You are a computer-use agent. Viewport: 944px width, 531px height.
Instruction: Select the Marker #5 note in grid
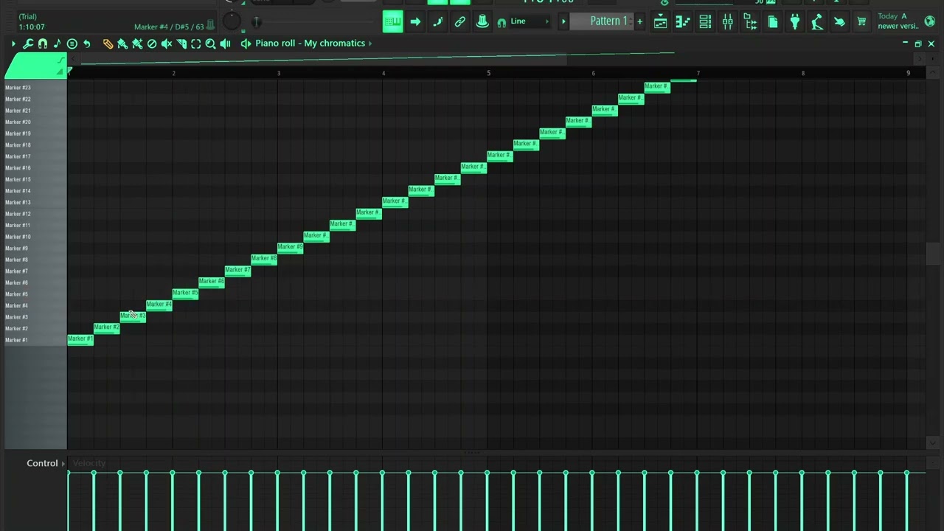(185, 294)
